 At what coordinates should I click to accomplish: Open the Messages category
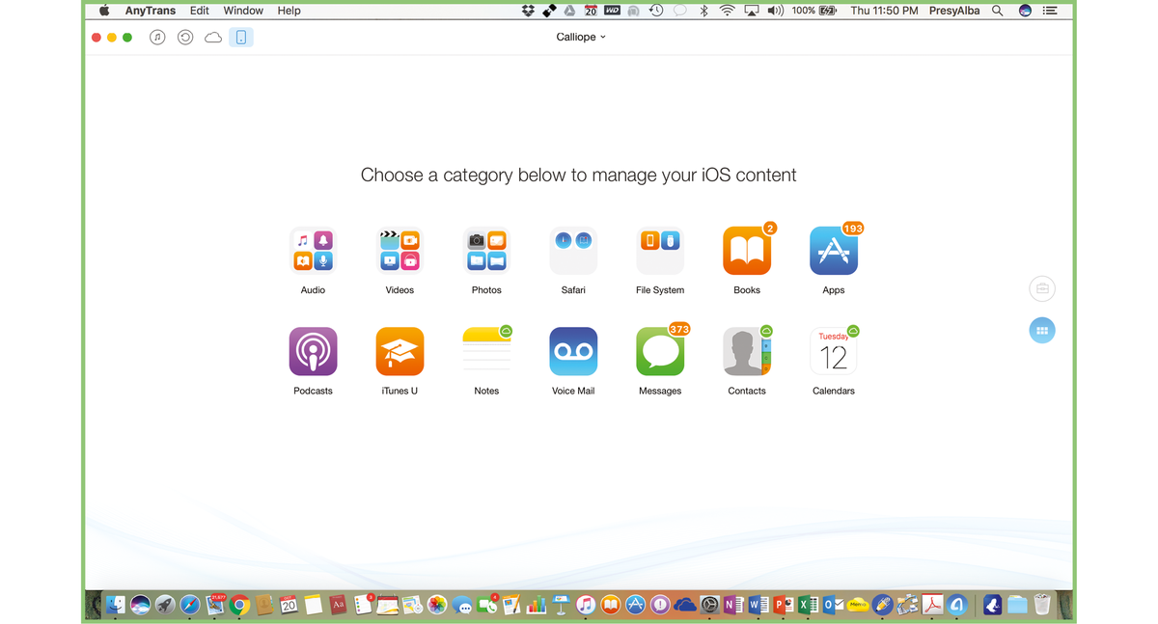click(x=660, y=351)
